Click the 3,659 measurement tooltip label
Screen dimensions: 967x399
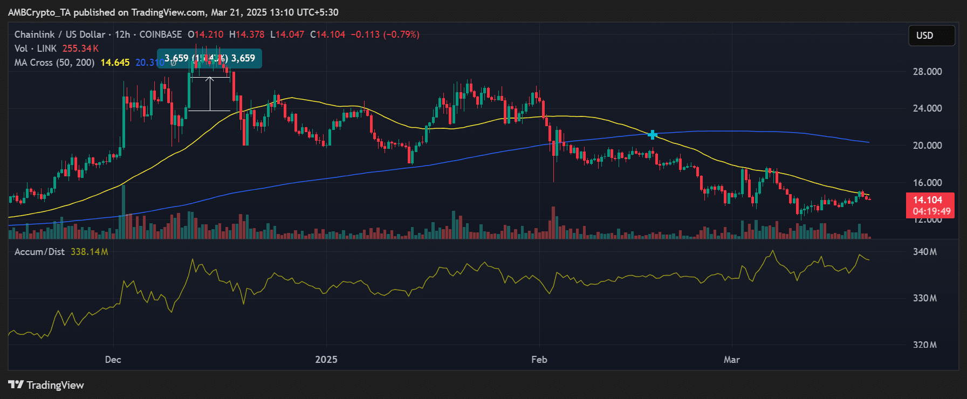210,58
